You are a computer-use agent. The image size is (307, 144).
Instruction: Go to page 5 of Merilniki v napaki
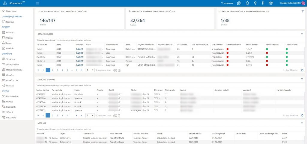point(67,115)
